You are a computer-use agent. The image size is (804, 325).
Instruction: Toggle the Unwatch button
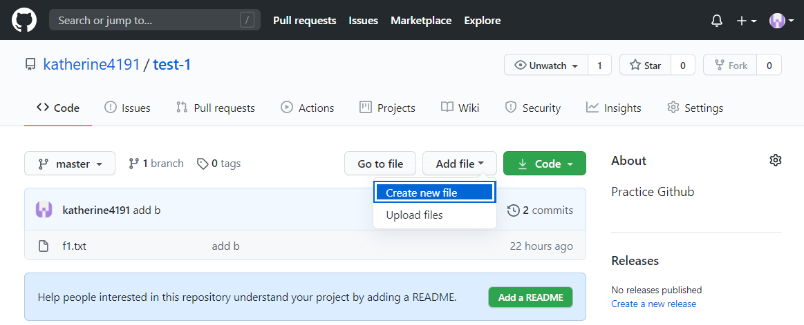point(546,66)
